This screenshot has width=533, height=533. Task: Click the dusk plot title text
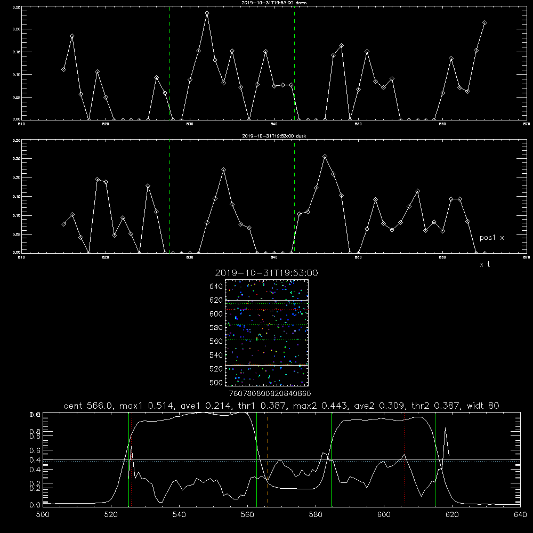point(274,136)
